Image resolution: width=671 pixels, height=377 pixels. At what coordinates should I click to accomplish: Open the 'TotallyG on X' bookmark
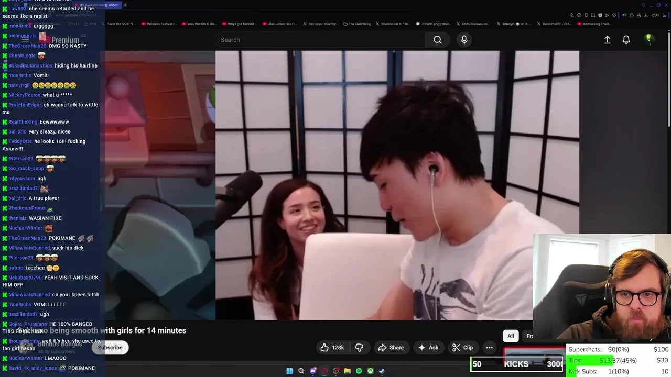tap(514, 24)
